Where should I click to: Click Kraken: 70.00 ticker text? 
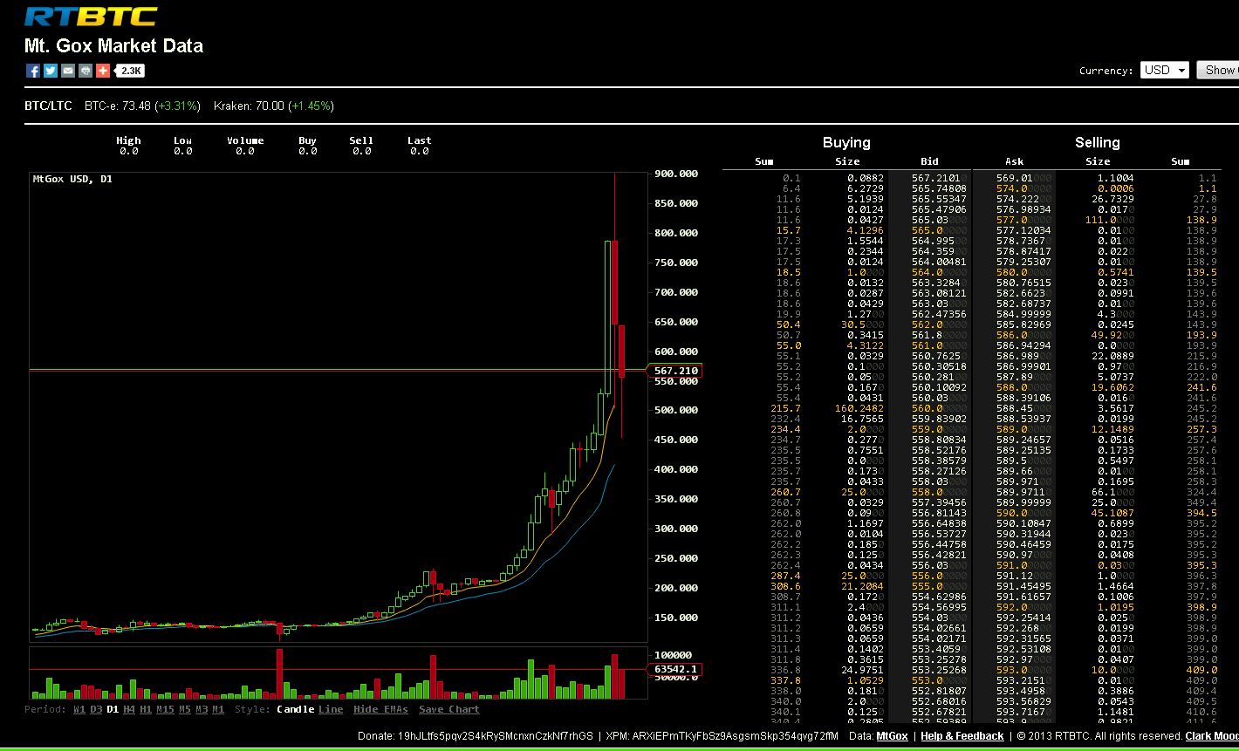tap(249, 106)
